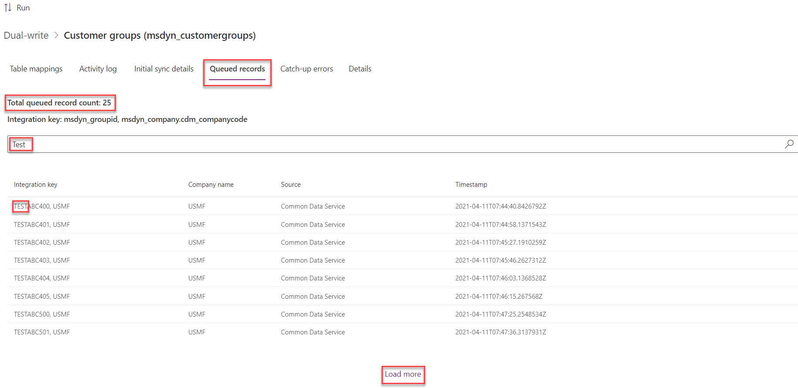Click the Integration key column header

pos(36,185)
